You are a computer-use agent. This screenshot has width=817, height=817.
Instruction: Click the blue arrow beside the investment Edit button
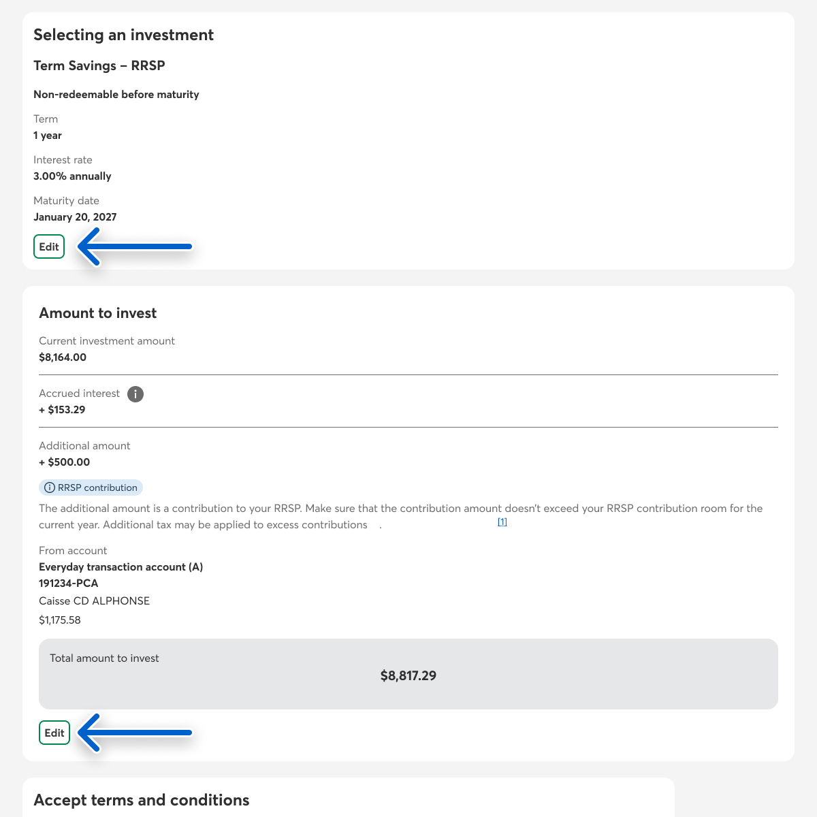point(135,246)
